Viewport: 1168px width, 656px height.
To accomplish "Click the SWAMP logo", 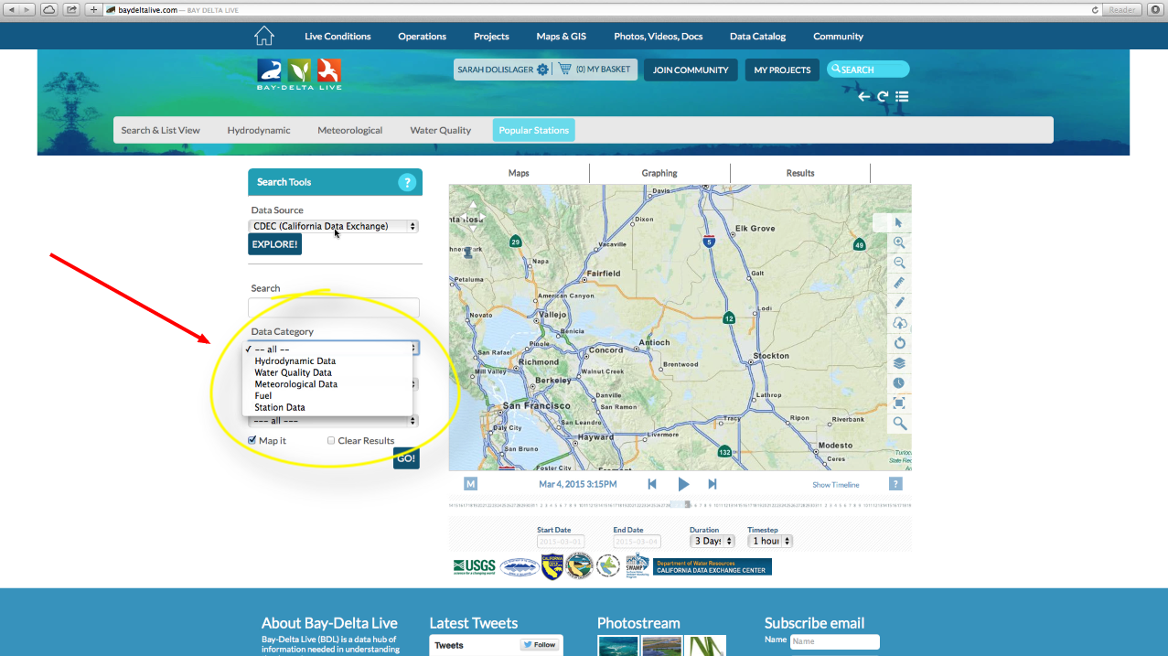I will coord(638,565).
